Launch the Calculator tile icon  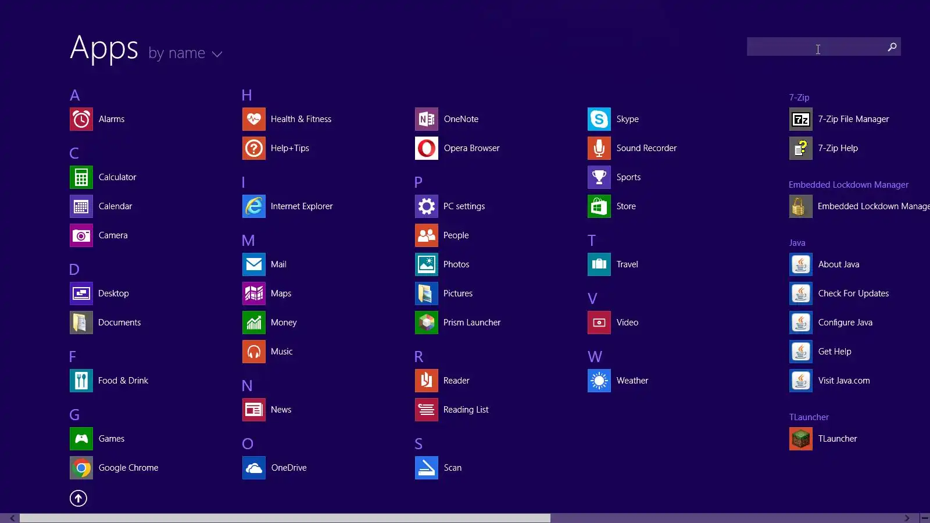pos(81,177)
